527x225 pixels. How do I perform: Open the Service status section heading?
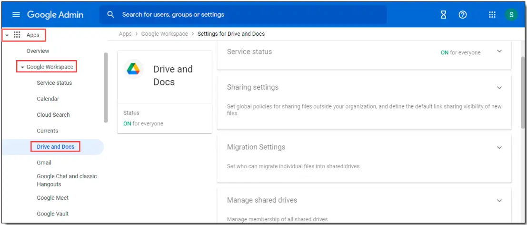click(x=249, y=52)
